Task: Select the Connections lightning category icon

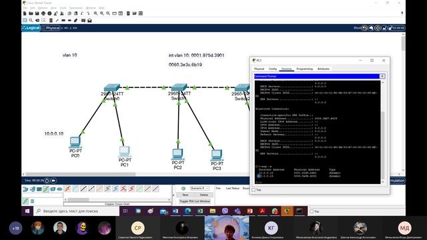Action: [x=46, y=189]
